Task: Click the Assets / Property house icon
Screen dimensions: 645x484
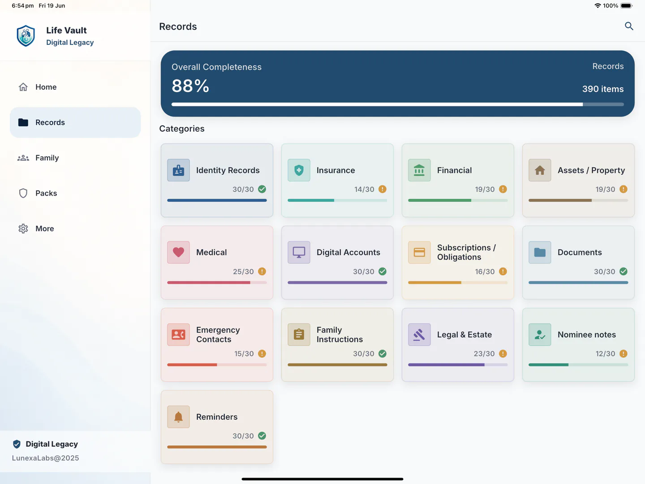Action: 540,170
